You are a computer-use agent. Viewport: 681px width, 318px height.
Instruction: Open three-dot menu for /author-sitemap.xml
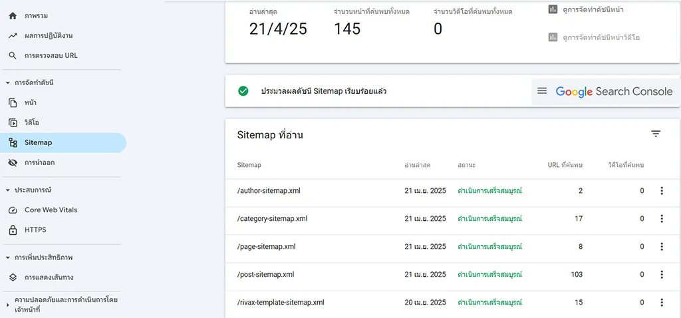[661, 191]
